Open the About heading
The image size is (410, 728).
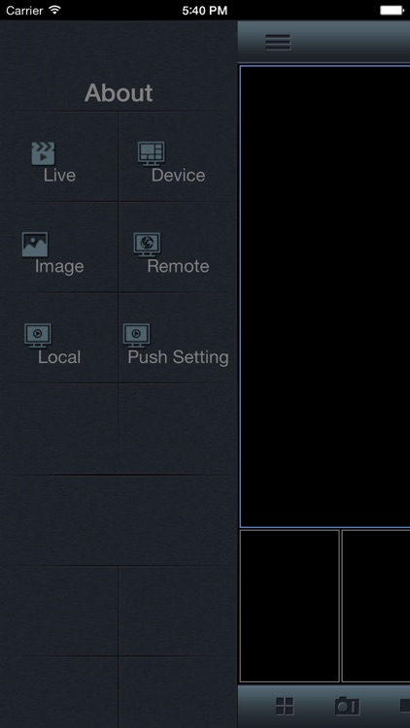(x=119, y=93)
